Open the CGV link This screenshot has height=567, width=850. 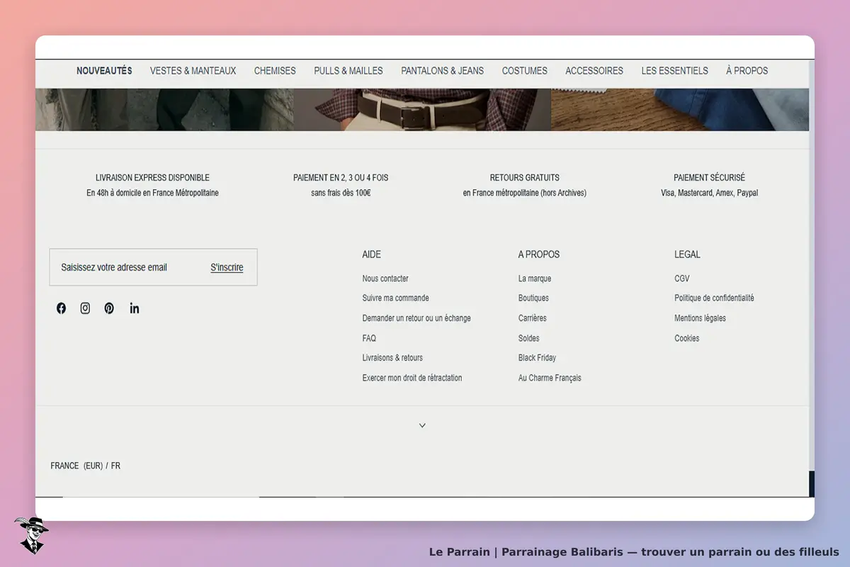(682, 279)
